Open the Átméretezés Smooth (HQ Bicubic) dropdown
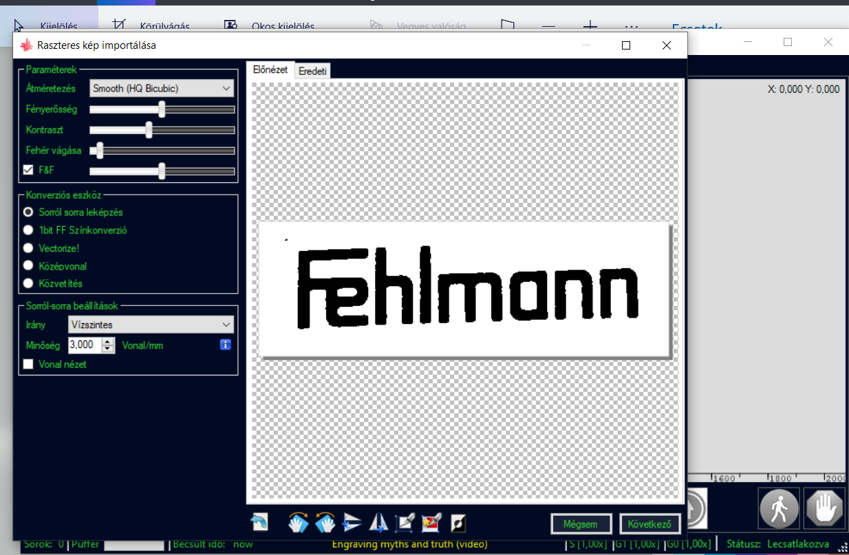 click(x=162, y=88)
